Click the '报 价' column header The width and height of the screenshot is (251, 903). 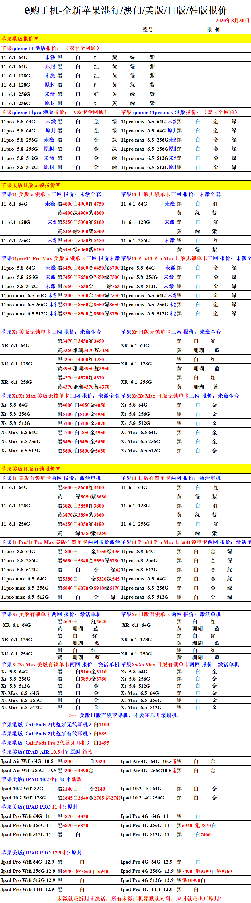(213, 30)
